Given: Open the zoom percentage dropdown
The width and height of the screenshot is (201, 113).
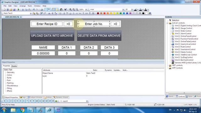Looking at the screenshot, I should 86,10.
